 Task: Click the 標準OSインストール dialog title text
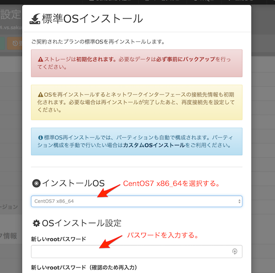point(93,18)
